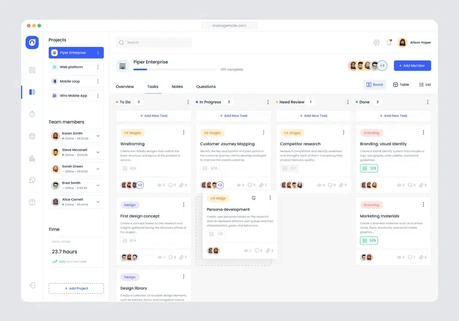The width and height of the screenshot is (459, 321).
Task: Expand Karen Smith team member details
Action: click(98, 136)
